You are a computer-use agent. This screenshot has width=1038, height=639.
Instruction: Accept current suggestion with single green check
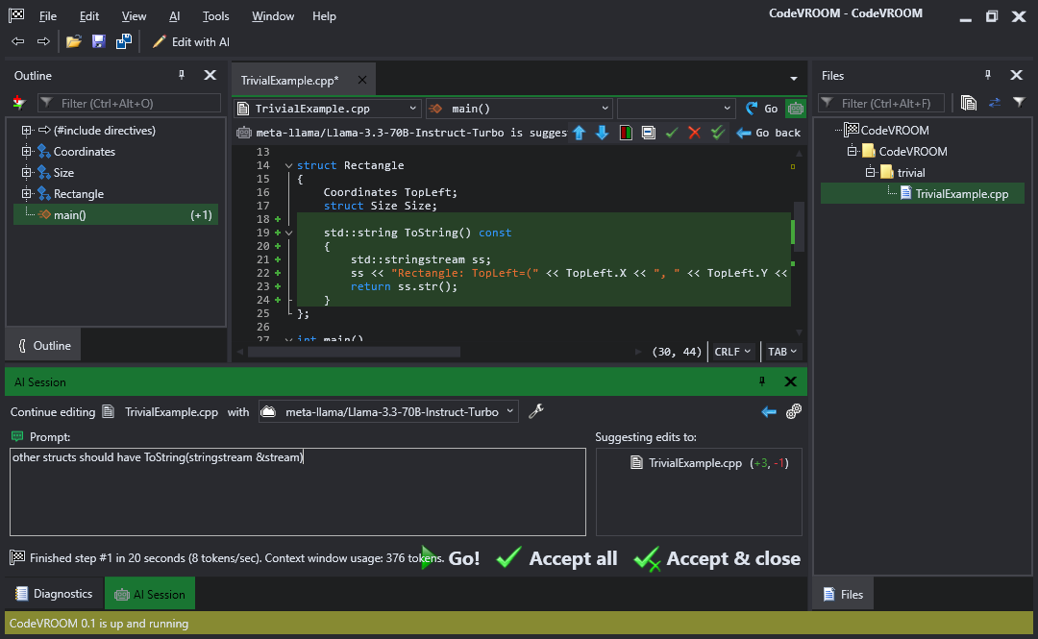pyautogui.click(x=672, y=133)
